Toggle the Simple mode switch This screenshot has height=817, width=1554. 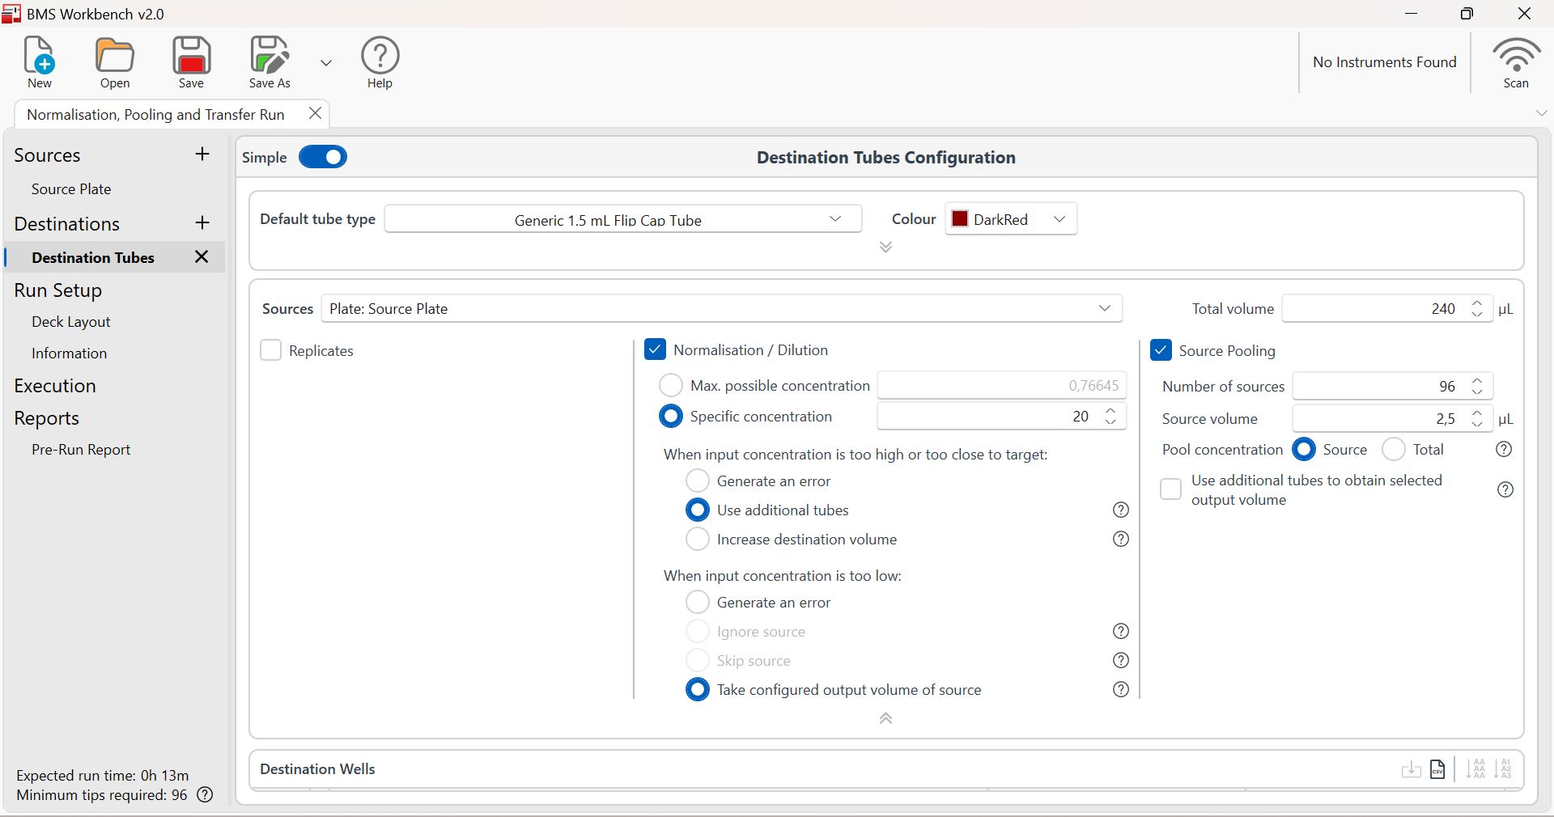coord(322,157)
